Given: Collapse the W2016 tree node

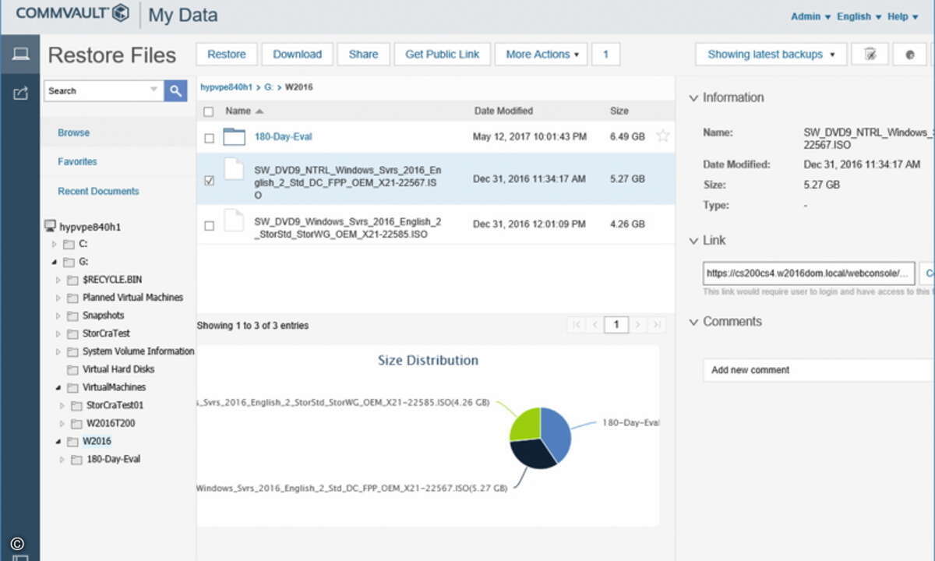Looking at the screenshot, I should click(58, 441).
